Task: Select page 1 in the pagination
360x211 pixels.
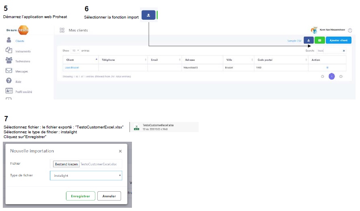Action: (331, 77)
